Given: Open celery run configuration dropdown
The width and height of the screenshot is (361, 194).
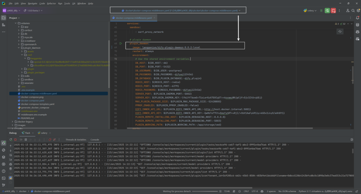Looking at the screenshot, I should point(310,11).
